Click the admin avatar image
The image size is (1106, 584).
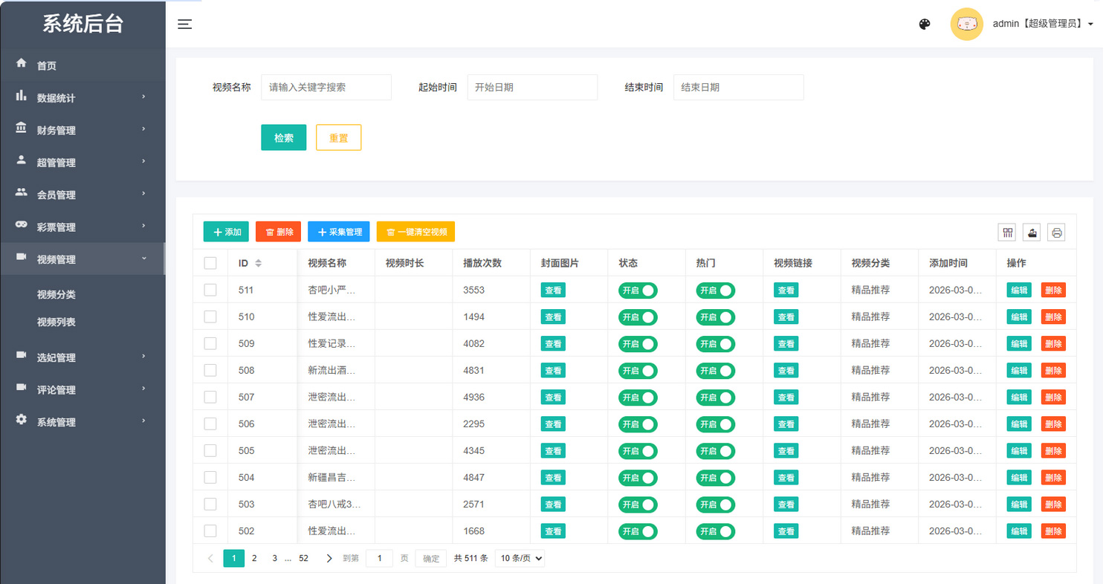966,25
